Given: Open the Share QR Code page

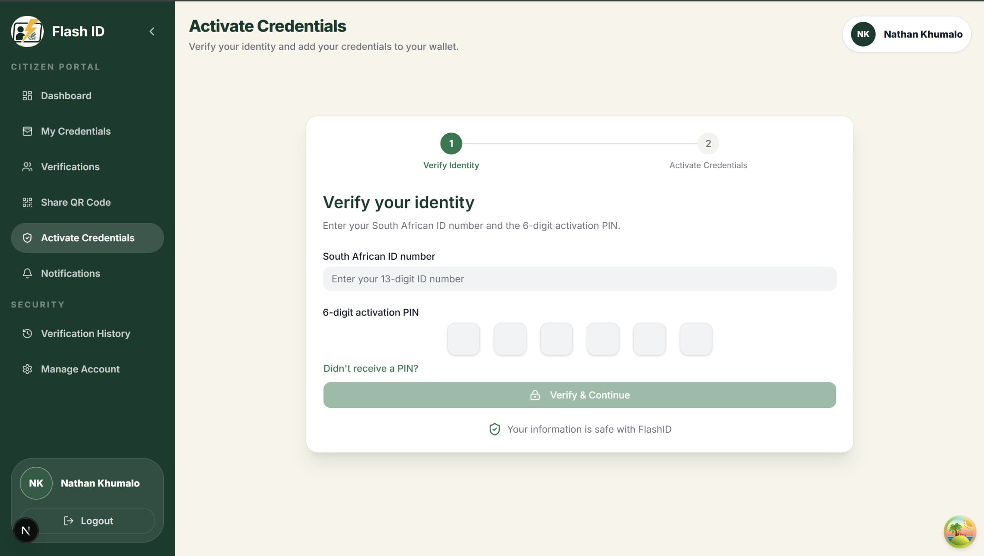Looking at the screenshot, I should click(x=87, y=202).
